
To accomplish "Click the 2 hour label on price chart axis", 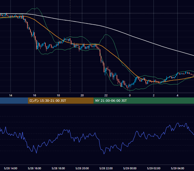I will [154, 95].
